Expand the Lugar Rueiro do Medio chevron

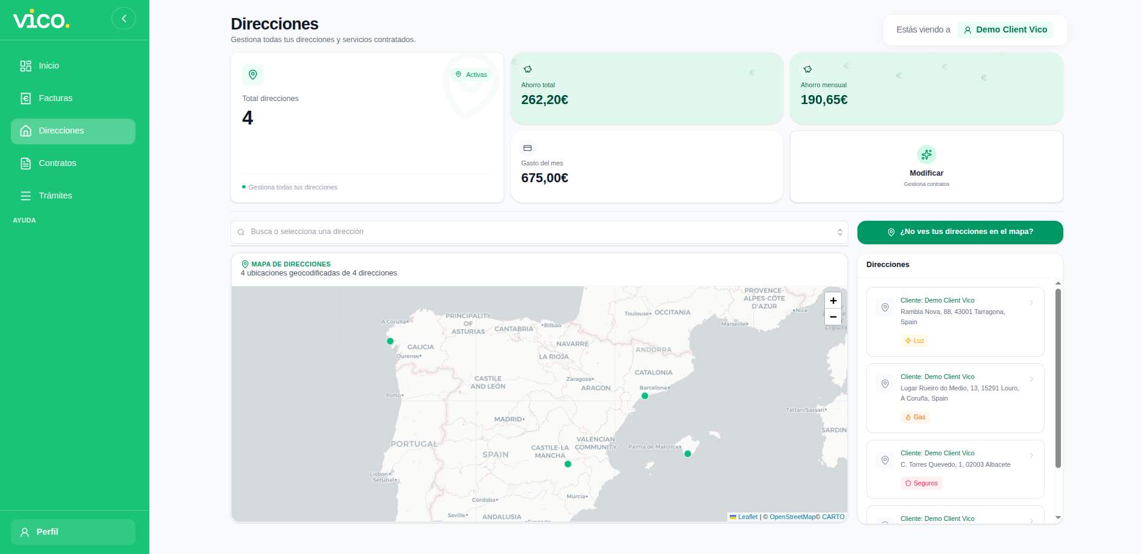point(1031,379)
